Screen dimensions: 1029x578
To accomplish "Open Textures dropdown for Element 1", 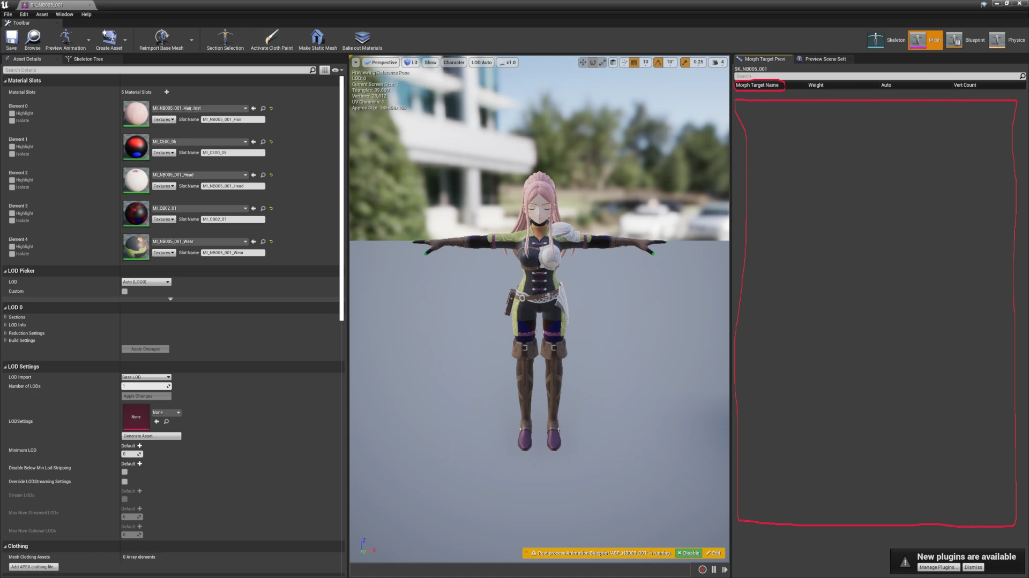I will 164,153.
